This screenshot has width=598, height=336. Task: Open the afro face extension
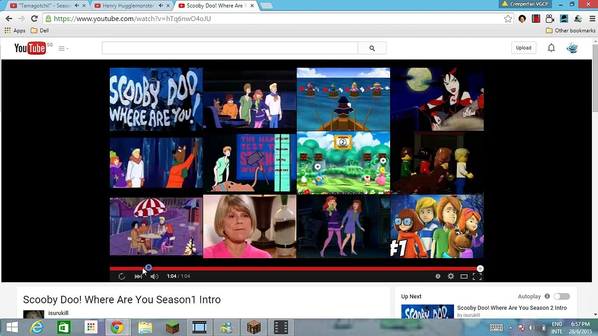point(522,19)
